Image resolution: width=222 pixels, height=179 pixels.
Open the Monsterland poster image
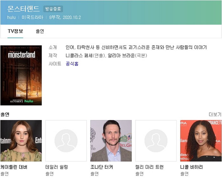tap(21, 75)
